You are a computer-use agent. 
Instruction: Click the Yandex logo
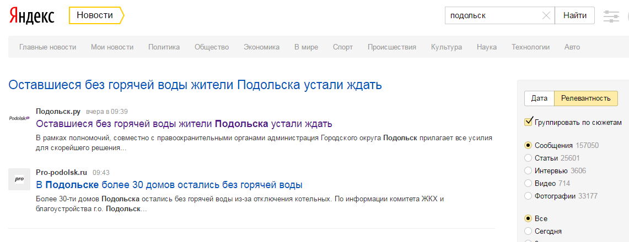click(31, 16)
